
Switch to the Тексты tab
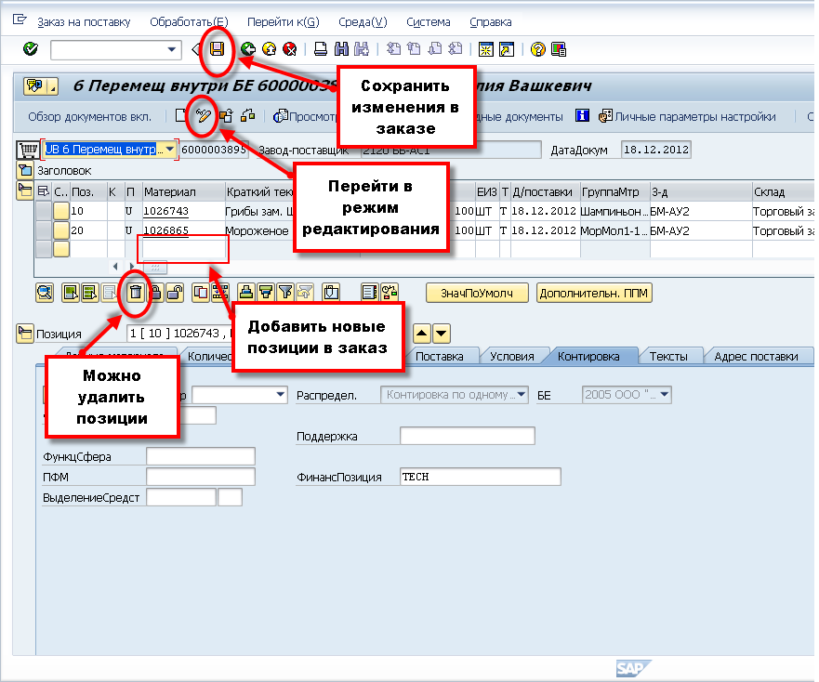click(x=668, y=356)
